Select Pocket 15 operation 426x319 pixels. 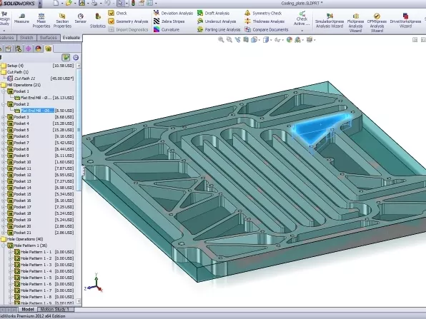pos(22,194)
